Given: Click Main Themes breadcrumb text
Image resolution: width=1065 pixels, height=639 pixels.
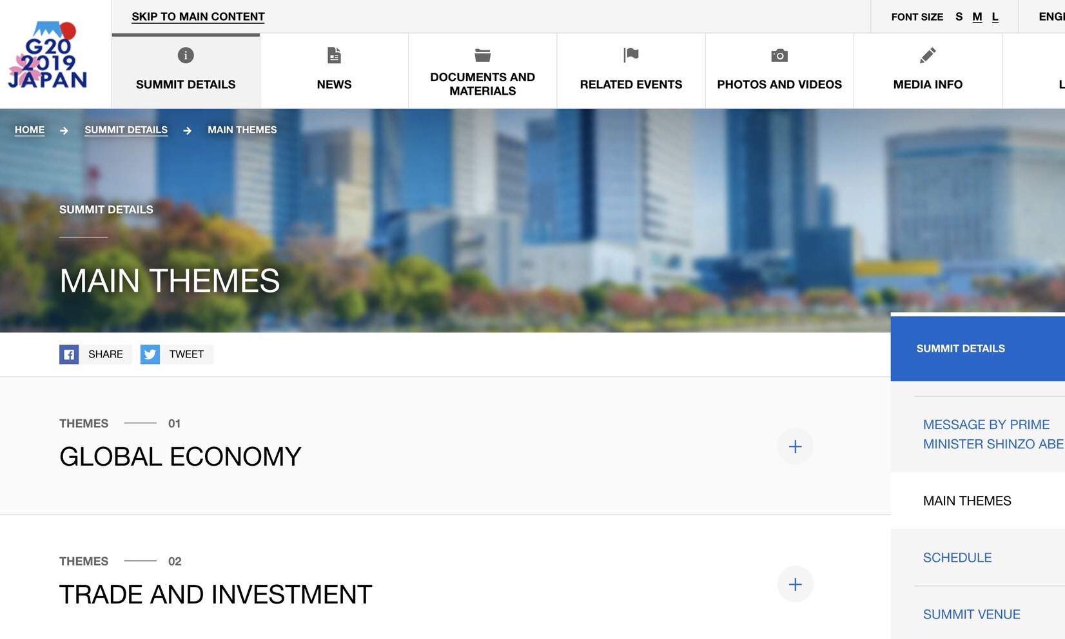Looking at the screenshot, I should tap(242, 129).
